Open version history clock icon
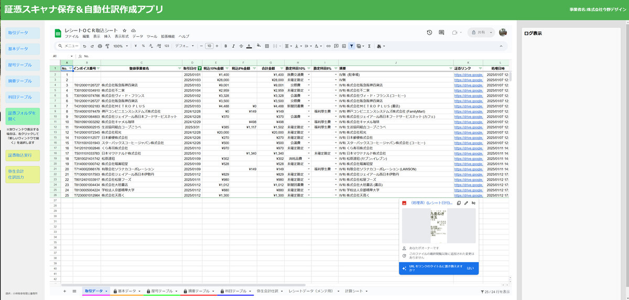The height and width of the screenshot is (300, 629). 429,33
